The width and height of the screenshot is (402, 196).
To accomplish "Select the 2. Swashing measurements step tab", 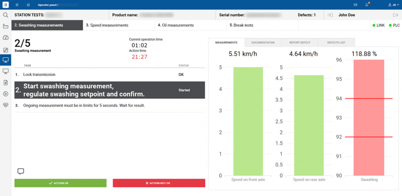I will [x=47, y=25].
